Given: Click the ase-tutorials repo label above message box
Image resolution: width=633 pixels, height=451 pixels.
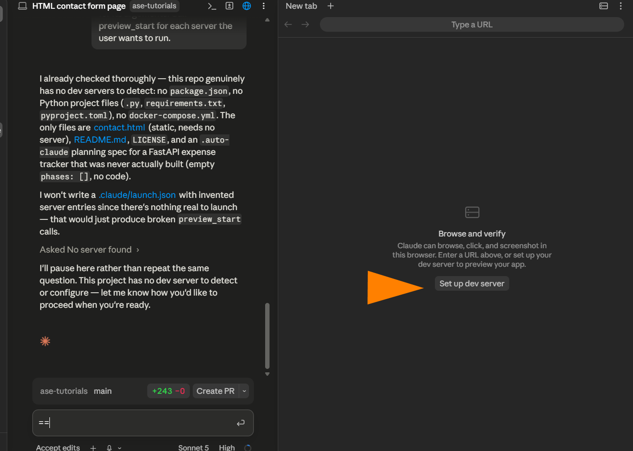Looking at the screenshot, I should tap(64, 391).
